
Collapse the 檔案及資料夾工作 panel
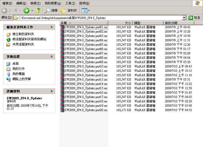click(52, 27)
